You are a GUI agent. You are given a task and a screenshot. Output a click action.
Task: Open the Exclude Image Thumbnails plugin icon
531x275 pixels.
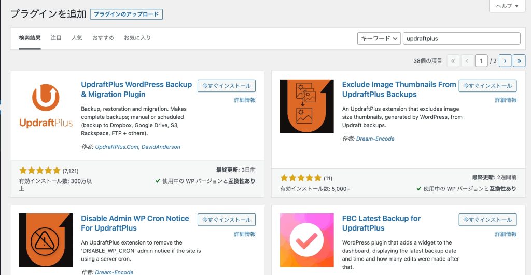307,106
